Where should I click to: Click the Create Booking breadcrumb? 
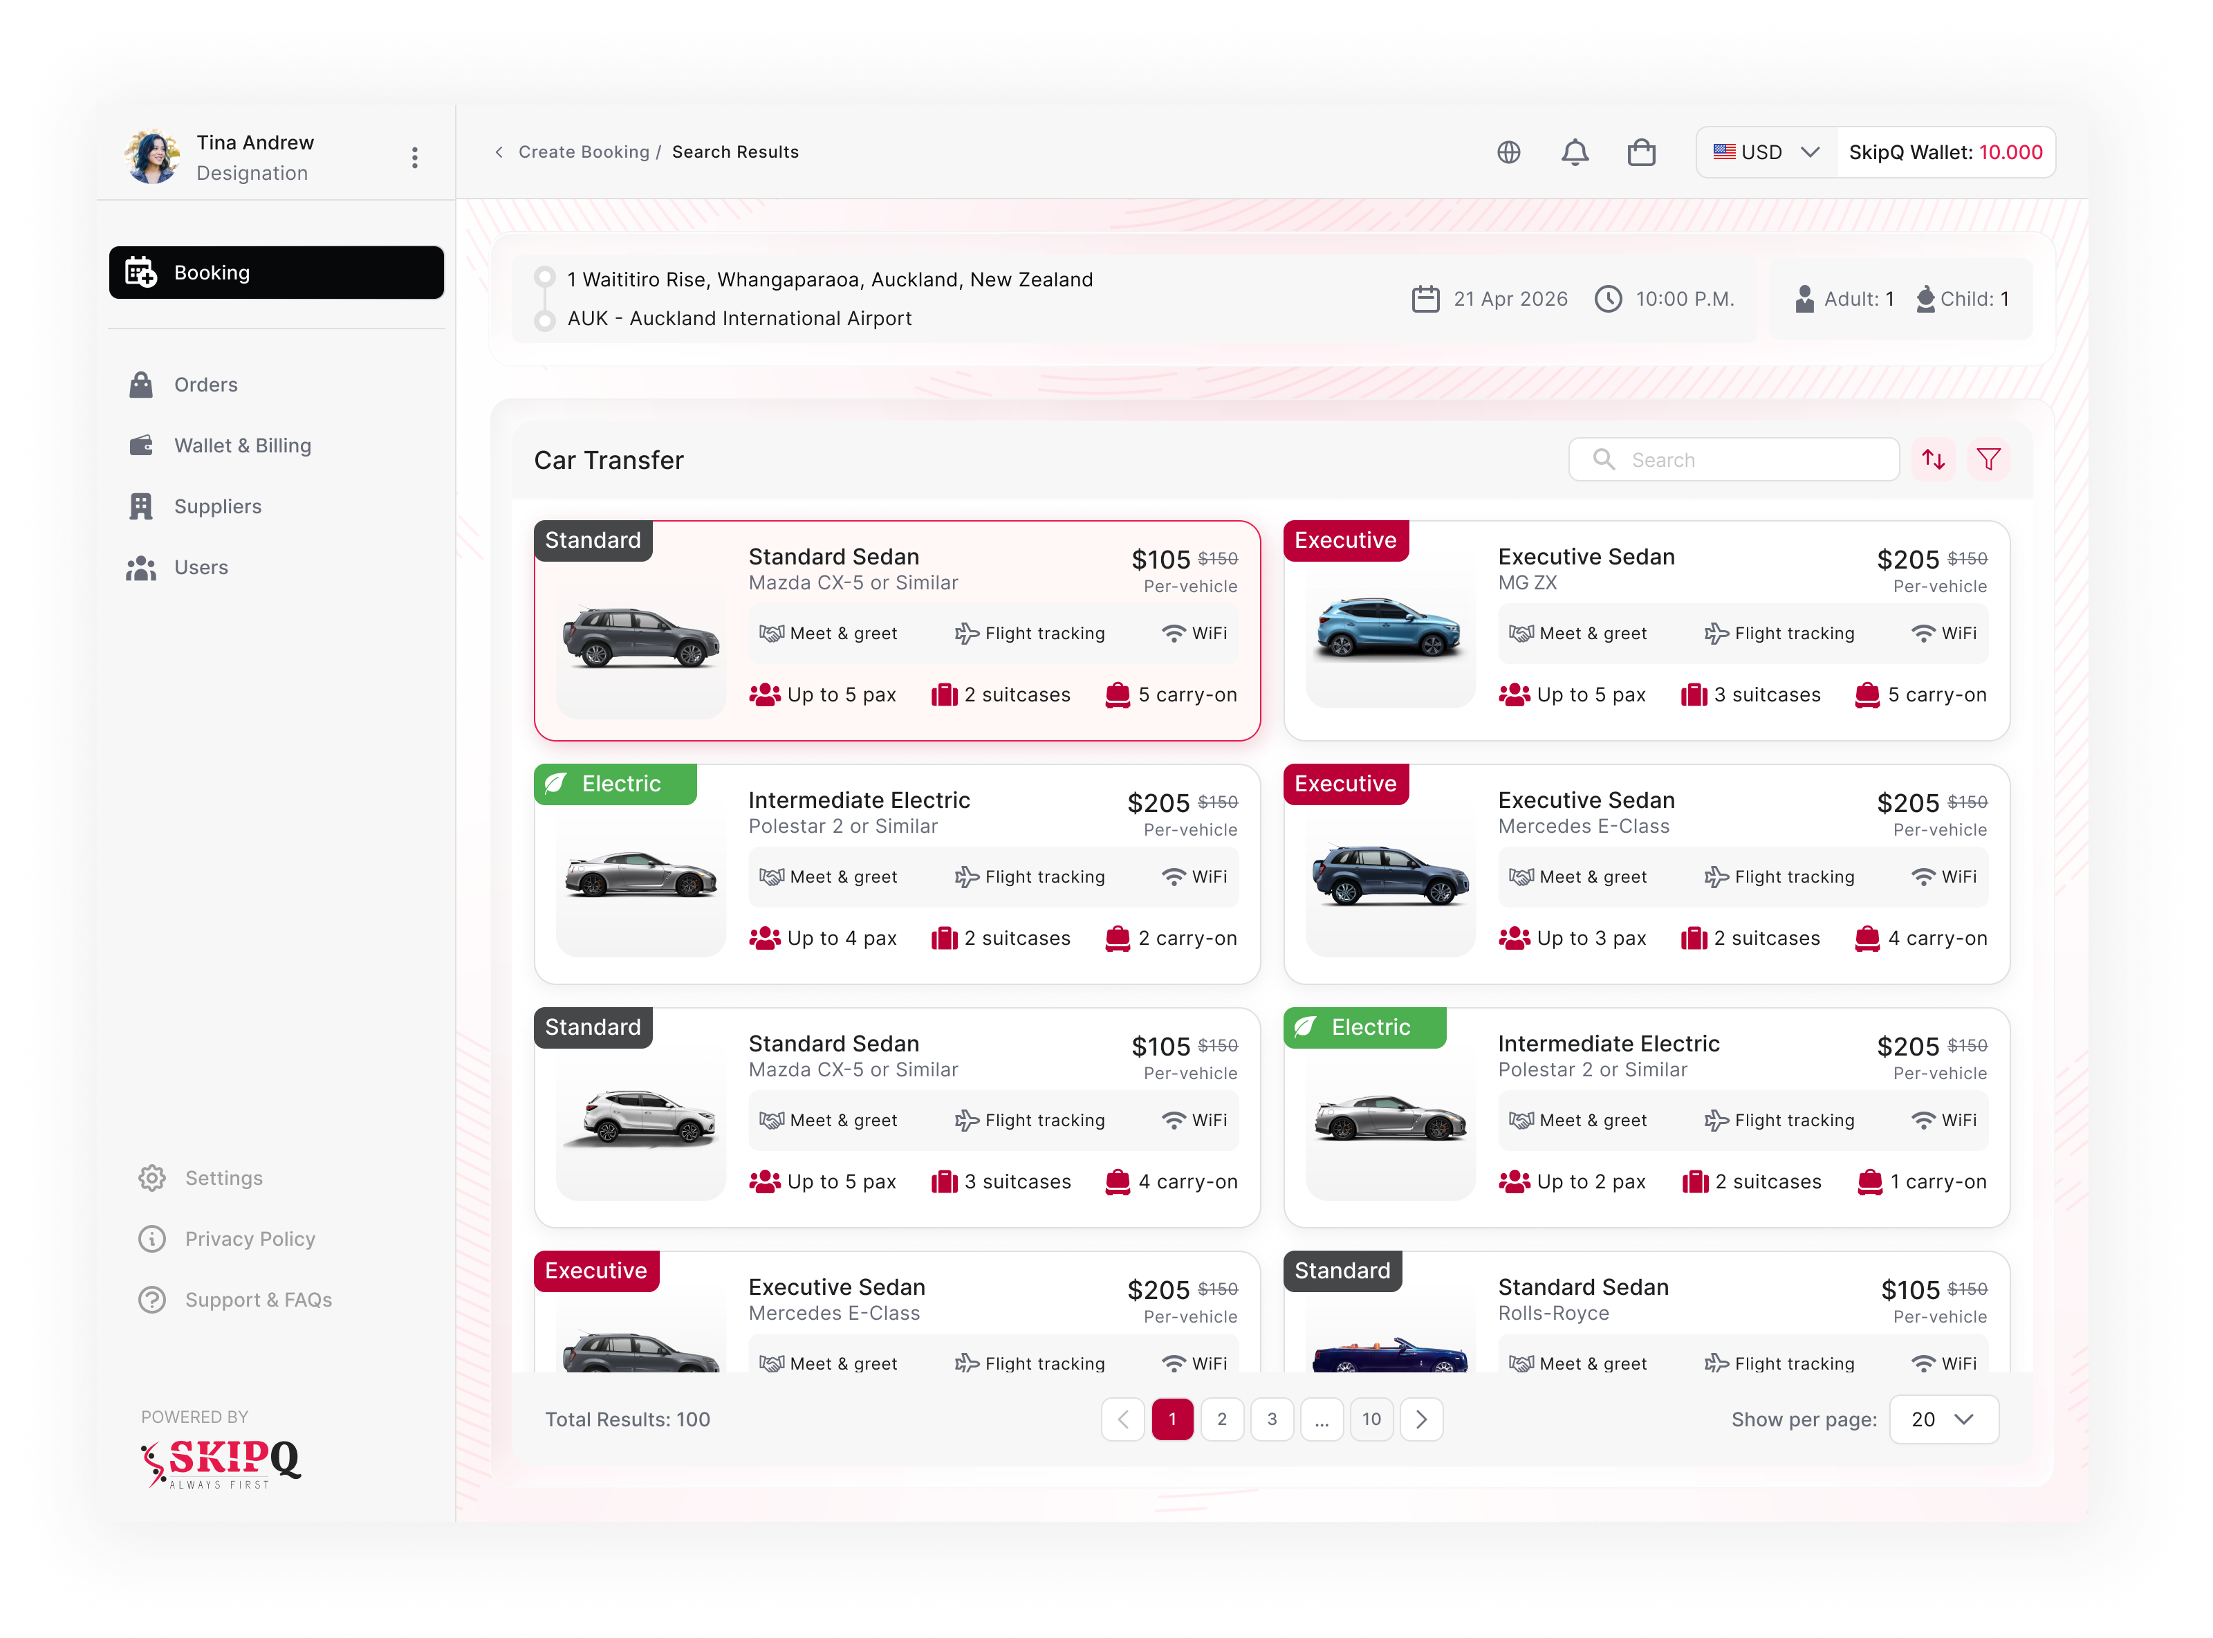tap(584, 151)
